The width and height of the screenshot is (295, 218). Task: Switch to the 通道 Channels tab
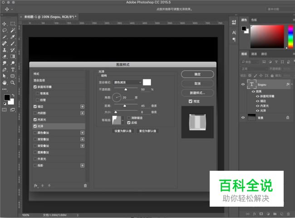point(254,54)
